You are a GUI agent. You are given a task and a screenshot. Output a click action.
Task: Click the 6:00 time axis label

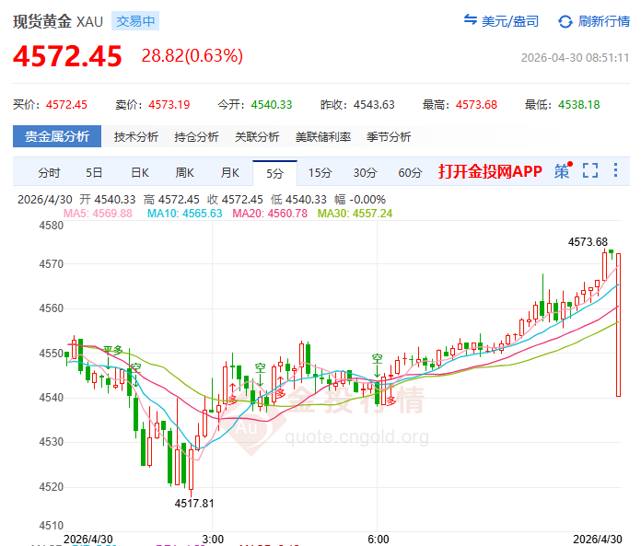[379, 539]
